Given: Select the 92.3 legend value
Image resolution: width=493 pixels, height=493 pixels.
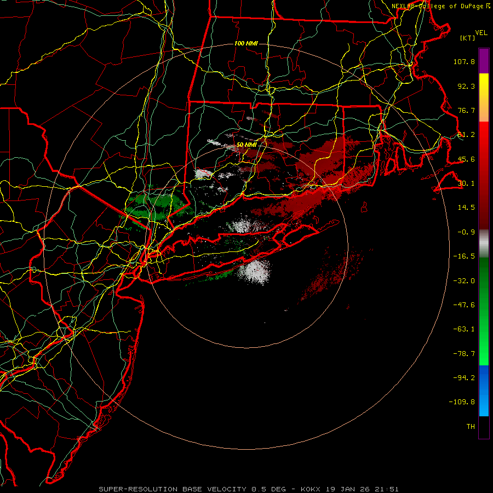Looking at the screenshot, I should point(466,86).
